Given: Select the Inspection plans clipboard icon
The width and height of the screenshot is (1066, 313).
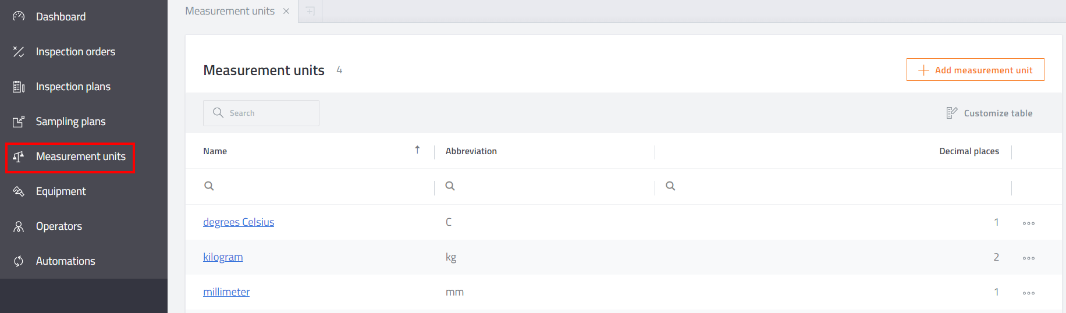Looking at the screenshot, I should tap(19, 87).
